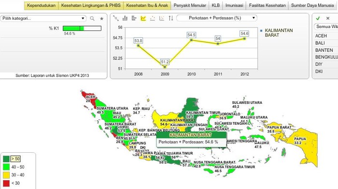Open the Semua Wilayah selector
Viewport: 338px width, 189px height.
(326, 27)
